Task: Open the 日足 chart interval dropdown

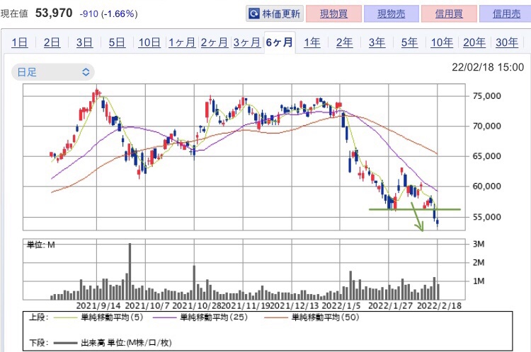Action: 53,72
